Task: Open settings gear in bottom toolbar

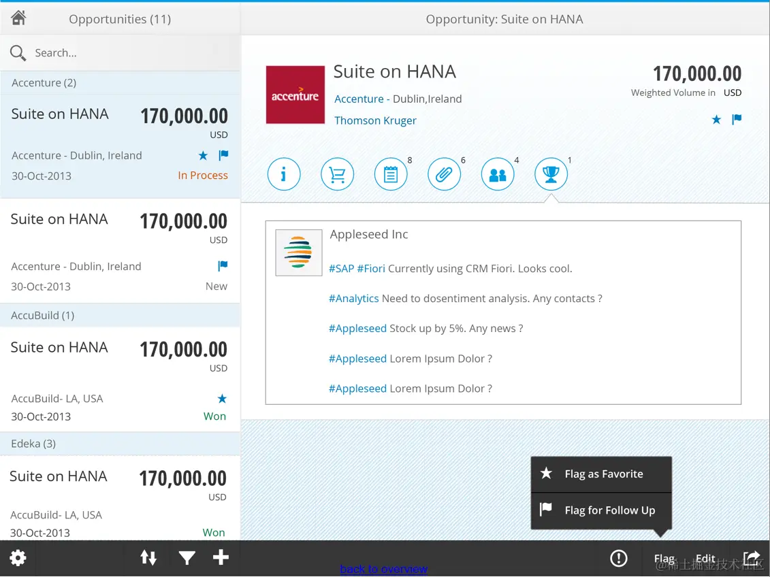Action: [18, 557]
